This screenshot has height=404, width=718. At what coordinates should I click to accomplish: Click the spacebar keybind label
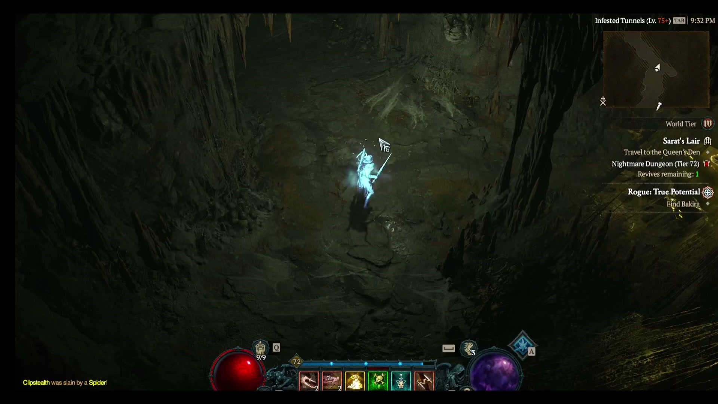448,348
